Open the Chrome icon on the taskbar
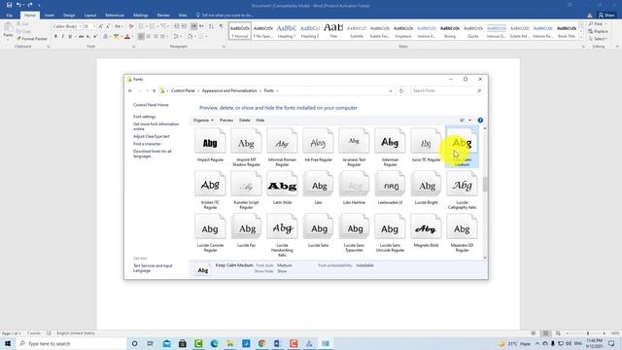 (x=261, y=343)
